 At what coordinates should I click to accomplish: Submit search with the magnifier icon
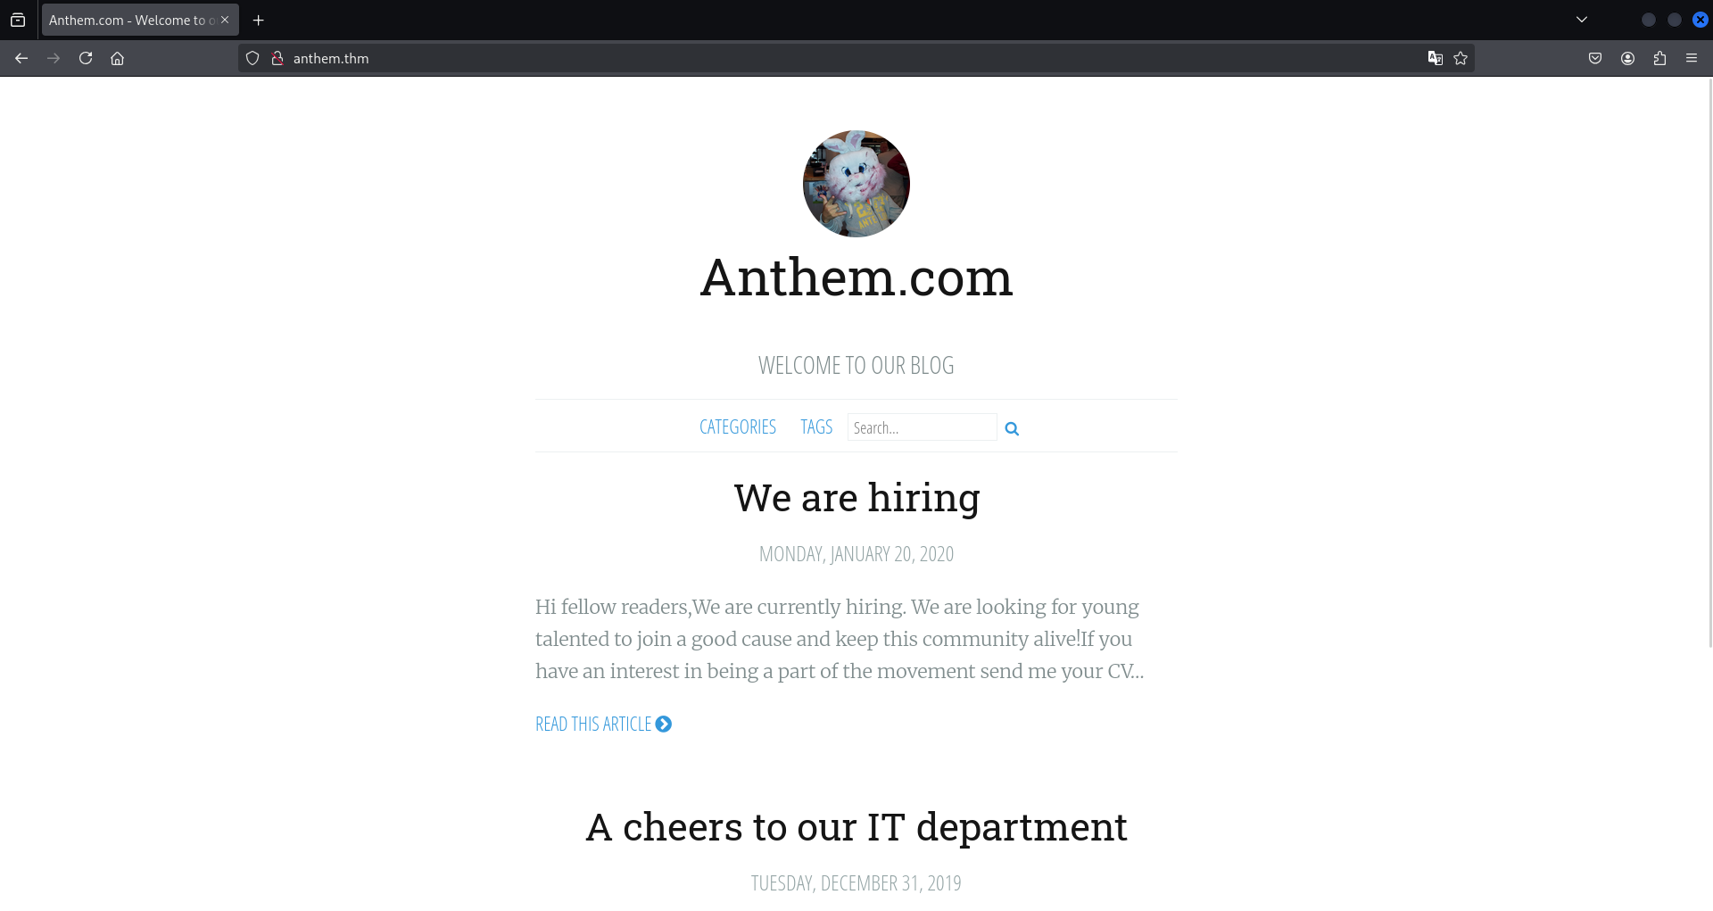(x=1012, y=428)
